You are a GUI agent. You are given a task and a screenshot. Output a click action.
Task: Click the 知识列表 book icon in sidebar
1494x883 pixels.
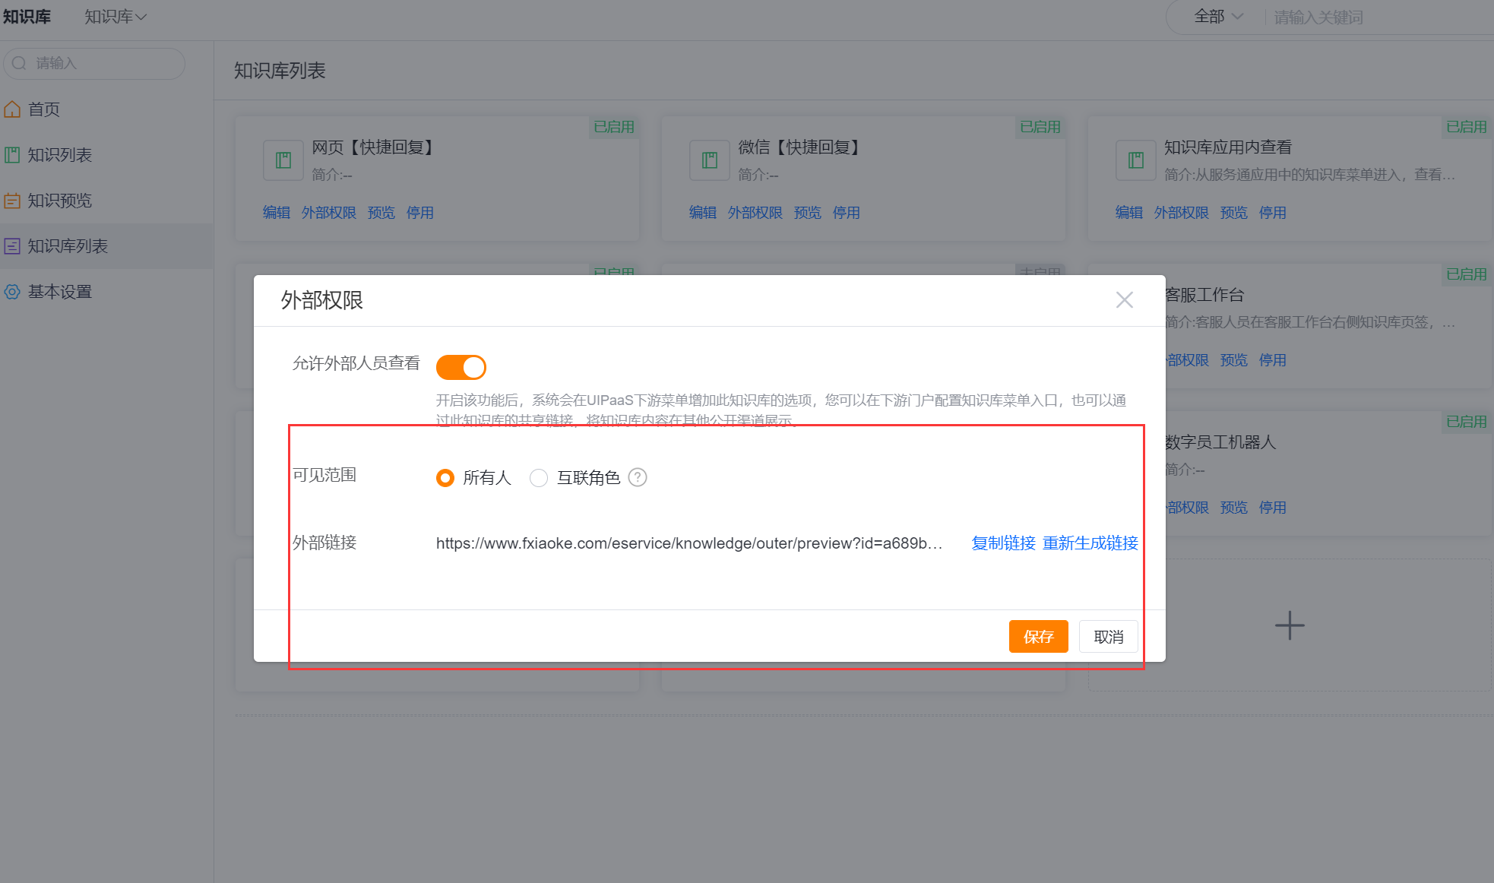coord(12,155)
